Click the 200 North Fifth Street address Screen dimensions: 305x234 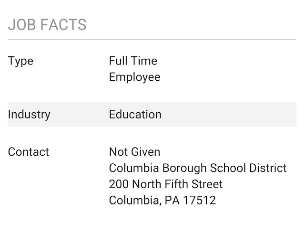tap(166, 184)
